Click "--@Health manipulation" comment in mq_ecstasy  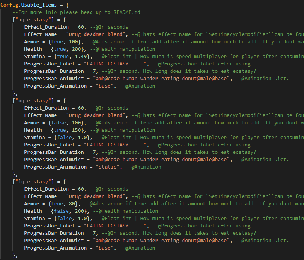click(x=122, y=130)
